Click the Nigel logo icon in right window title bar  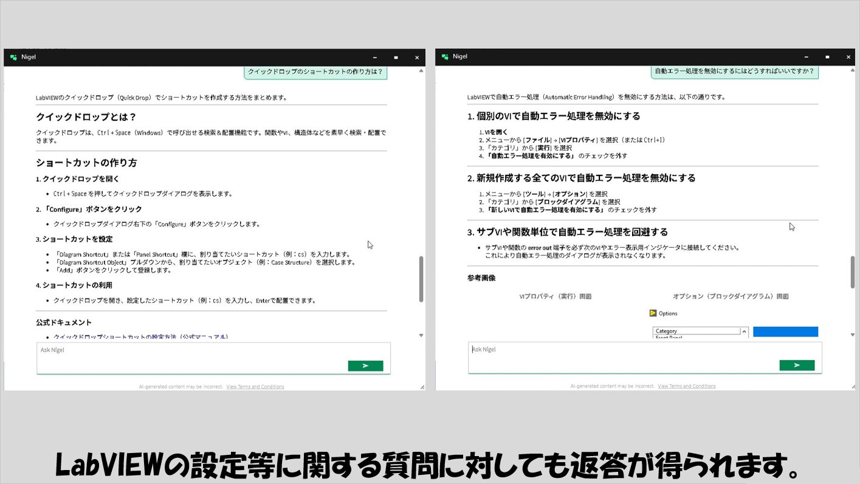tap(445, 57)
